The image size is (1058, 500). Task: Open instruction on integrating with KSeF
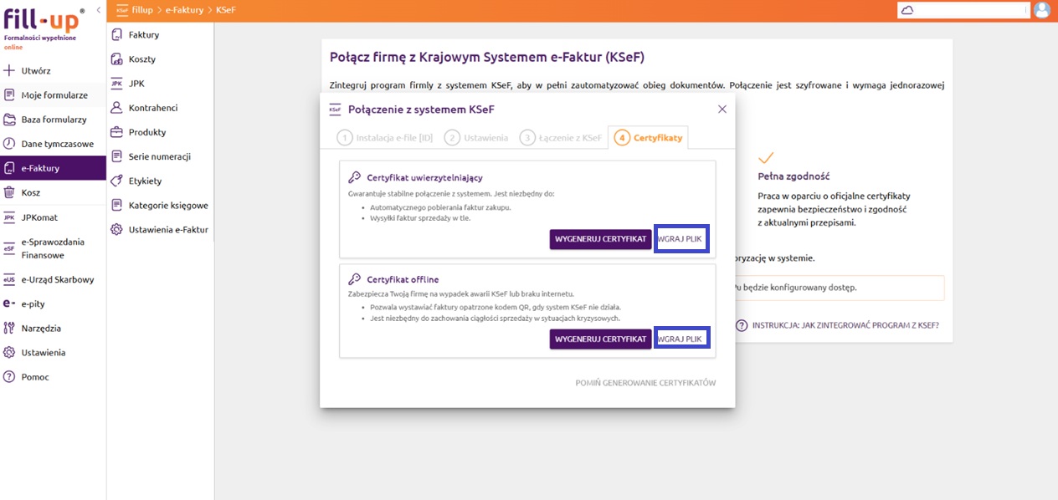837,325
